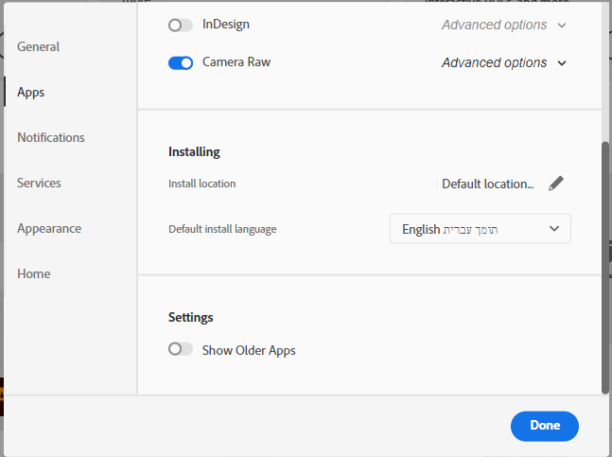This screenshot has height=457, width=612.
Task: Click the vertical scrollbar thumb
Action: tap(605, 265)
